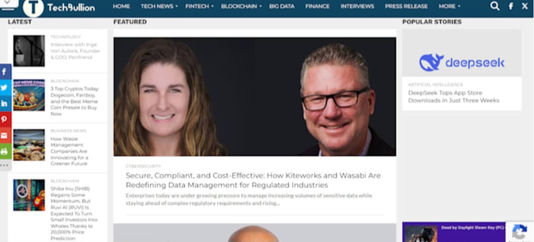Click the TechBullion logo
534x242 pixels.
pos(59,7)
